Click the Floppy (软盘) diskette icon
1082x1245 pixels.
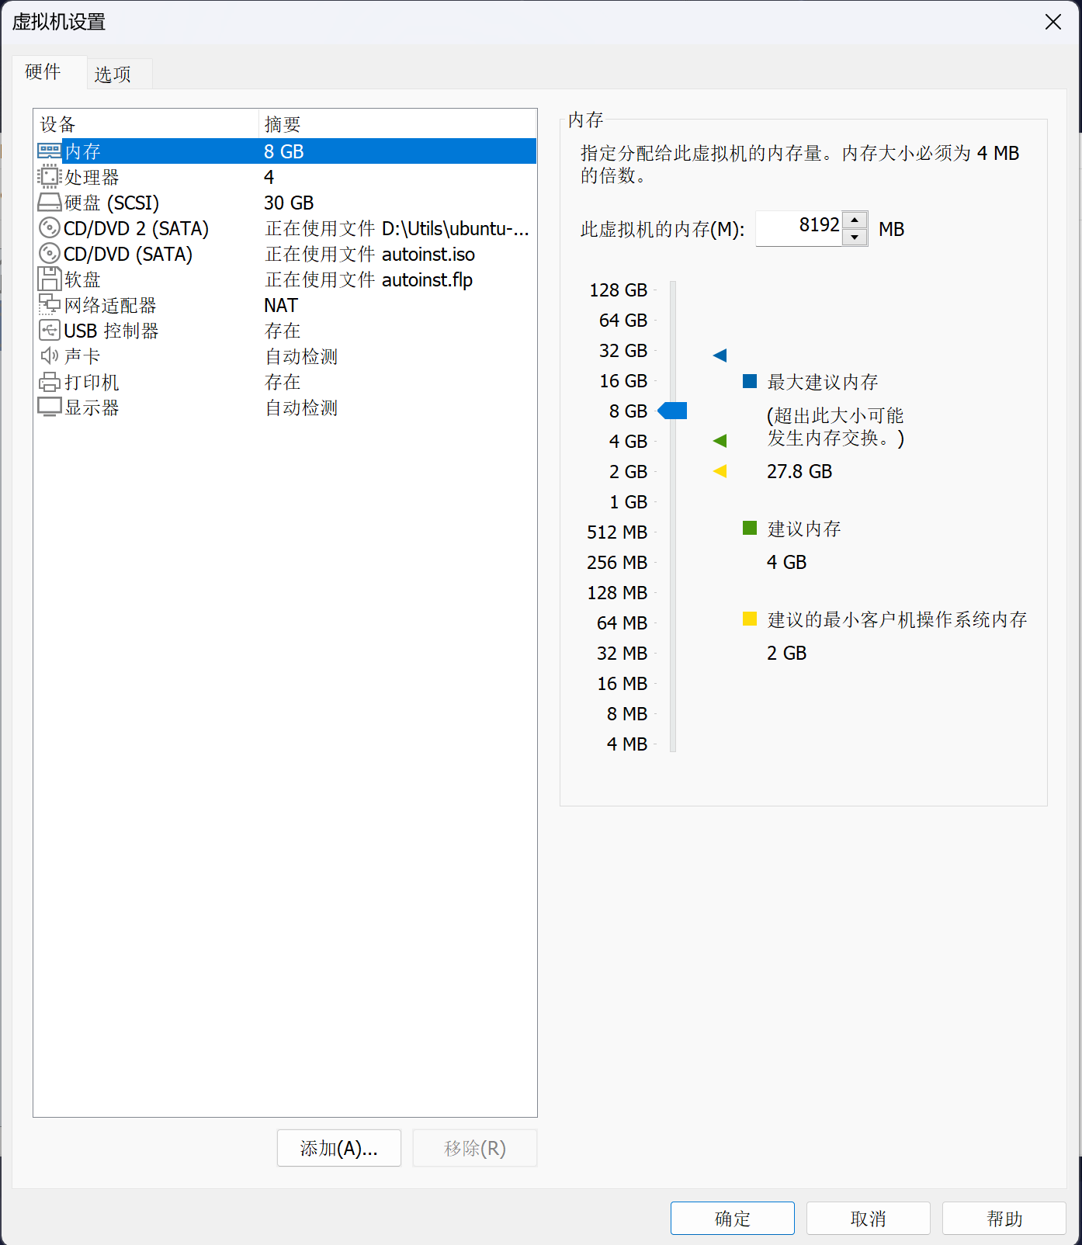[x=50, y=279]
